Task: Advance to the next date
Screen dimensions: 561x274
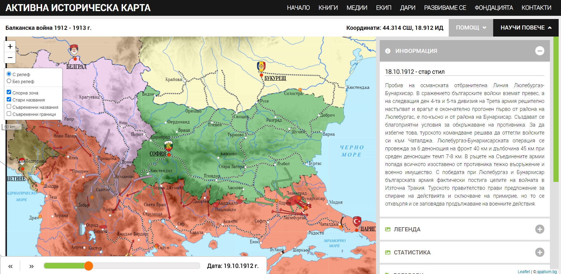Action: point(32,266)
